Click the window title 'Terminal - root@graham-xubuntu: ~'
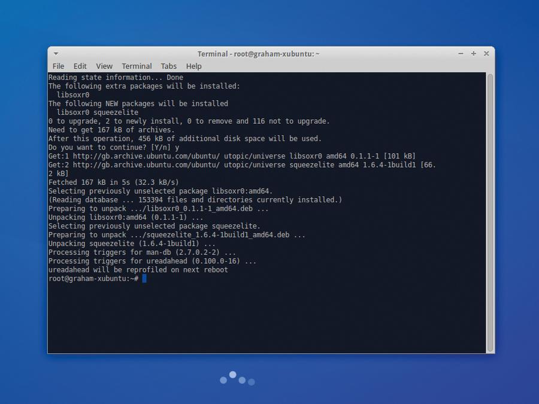 click(x=259, y=54)
